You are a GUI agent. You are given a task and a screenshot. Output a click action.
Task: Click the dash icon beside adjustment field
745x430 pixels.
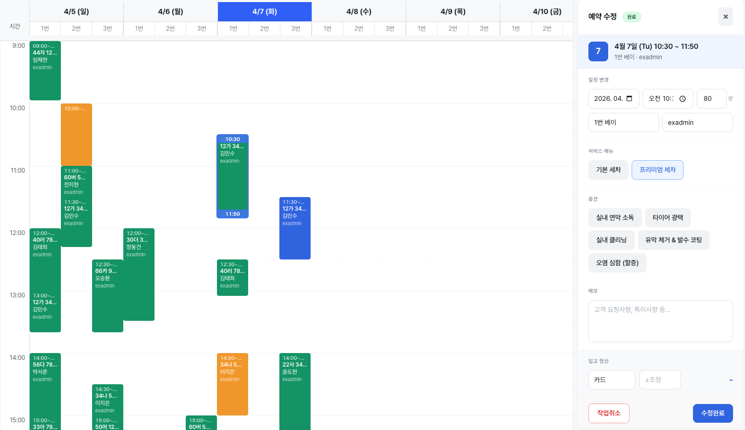[x=730, y=380]
